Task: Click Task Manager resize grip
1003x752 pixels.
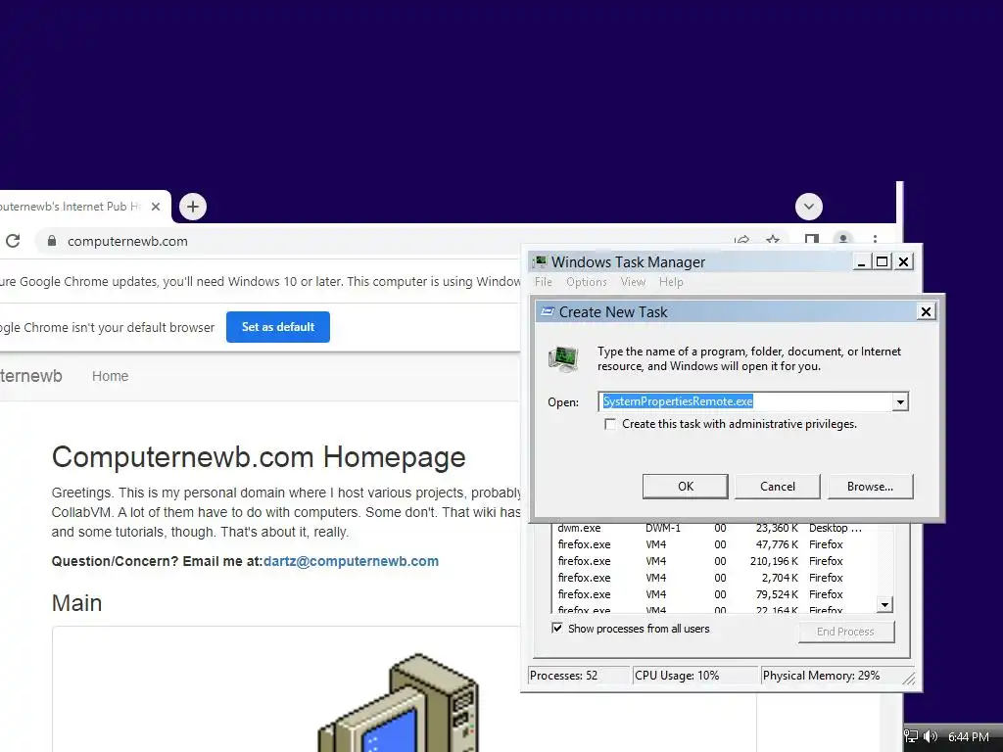Action: (x=909, y=678)
